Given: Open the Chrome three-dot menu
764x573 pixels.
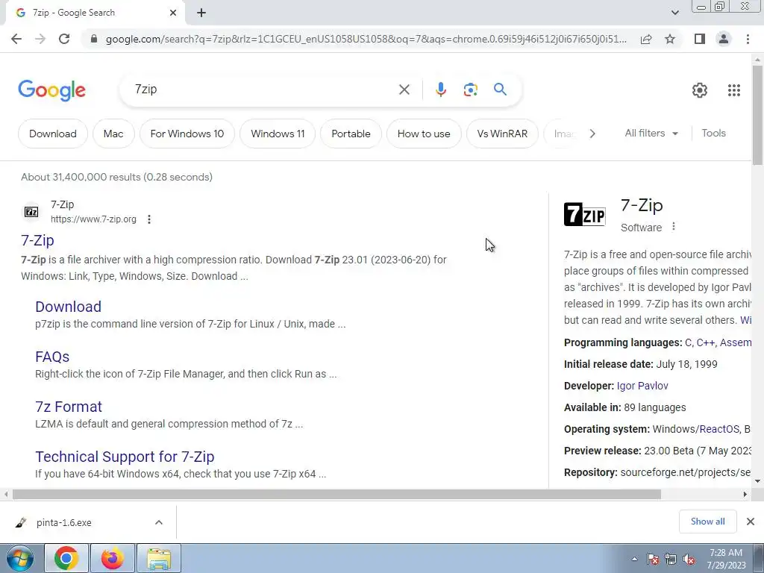Looking at the screenshot, I should [x=748, y=39].
